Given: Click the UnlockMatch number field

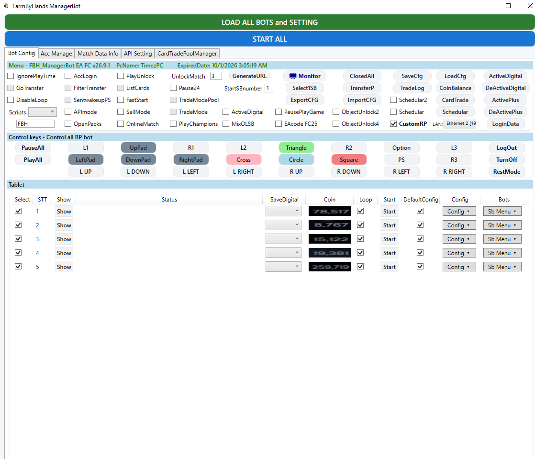Looking at the screenshot, I should click(216, 76).
